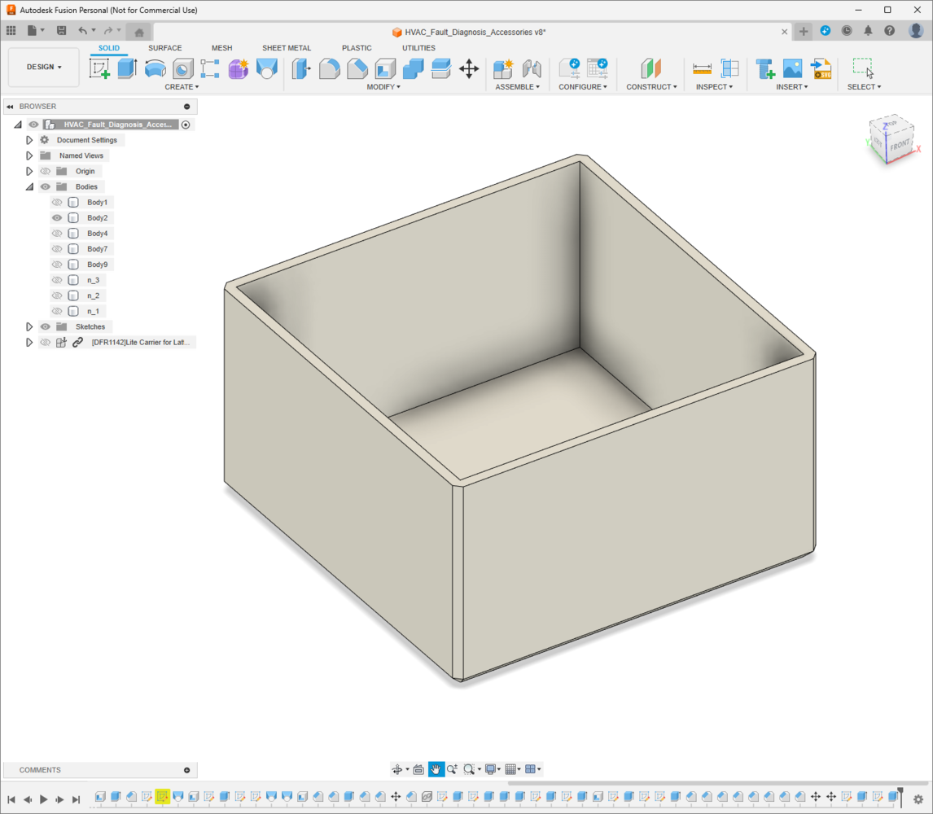Select the Move/Copy tool
The width and height of the screenshot is (933, 814).
tap(469, 68)
